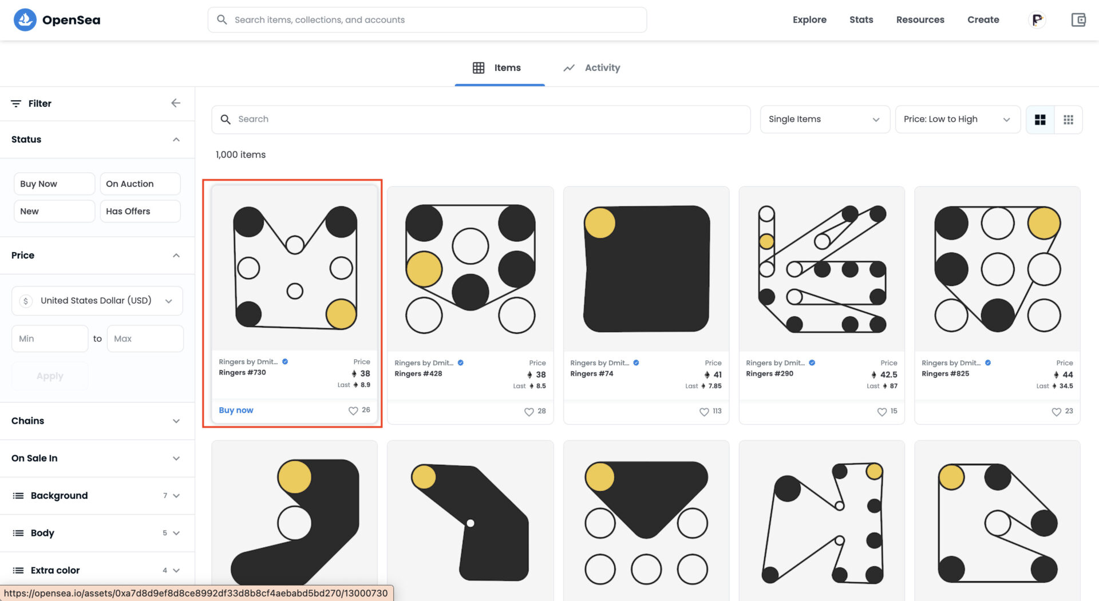
Task: Open the profile avatar icon
Action: [x=1037, y=20]
